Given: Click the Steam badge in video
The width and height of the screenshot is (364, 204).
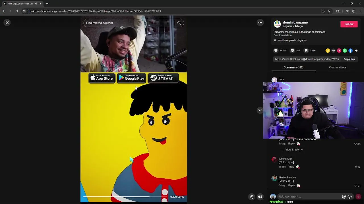Looking at the screenshot, I should (x=163, y=78).
